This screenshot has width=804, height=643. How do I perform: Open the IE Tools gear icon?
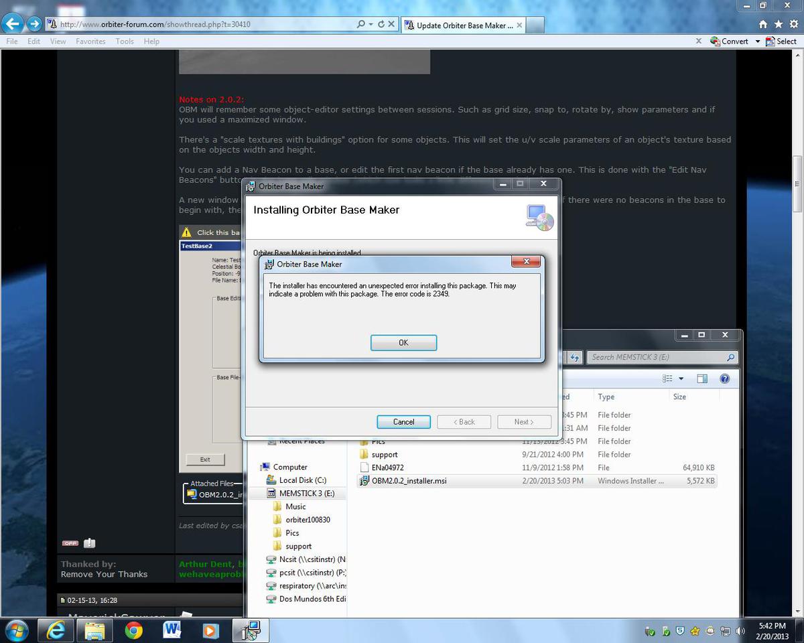[x=793, y=24]
